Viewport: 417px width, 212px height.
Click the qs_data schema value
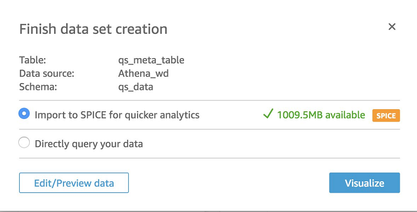coord(136,87)
